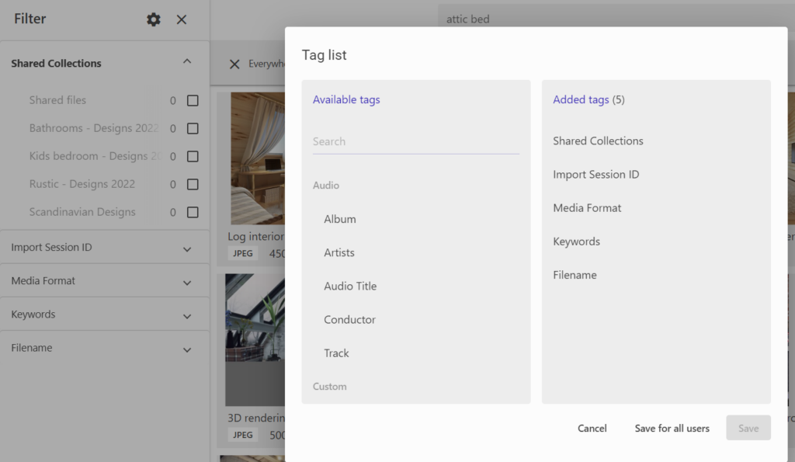This screenshot has width=795, height=462.
Task: Expand the Media Format filter
Action: (x=186, y=282)
